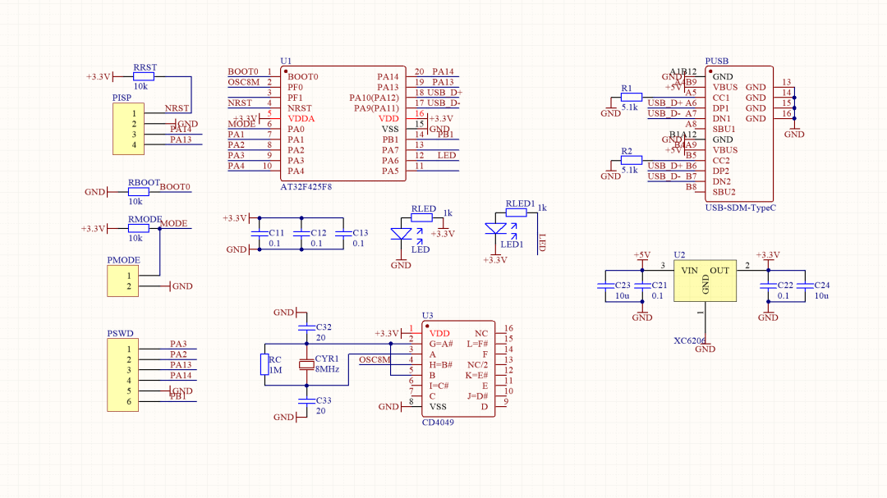Select capacitor C23 symbol
This screenshot has height=498, width=887.
pos(605,286)
